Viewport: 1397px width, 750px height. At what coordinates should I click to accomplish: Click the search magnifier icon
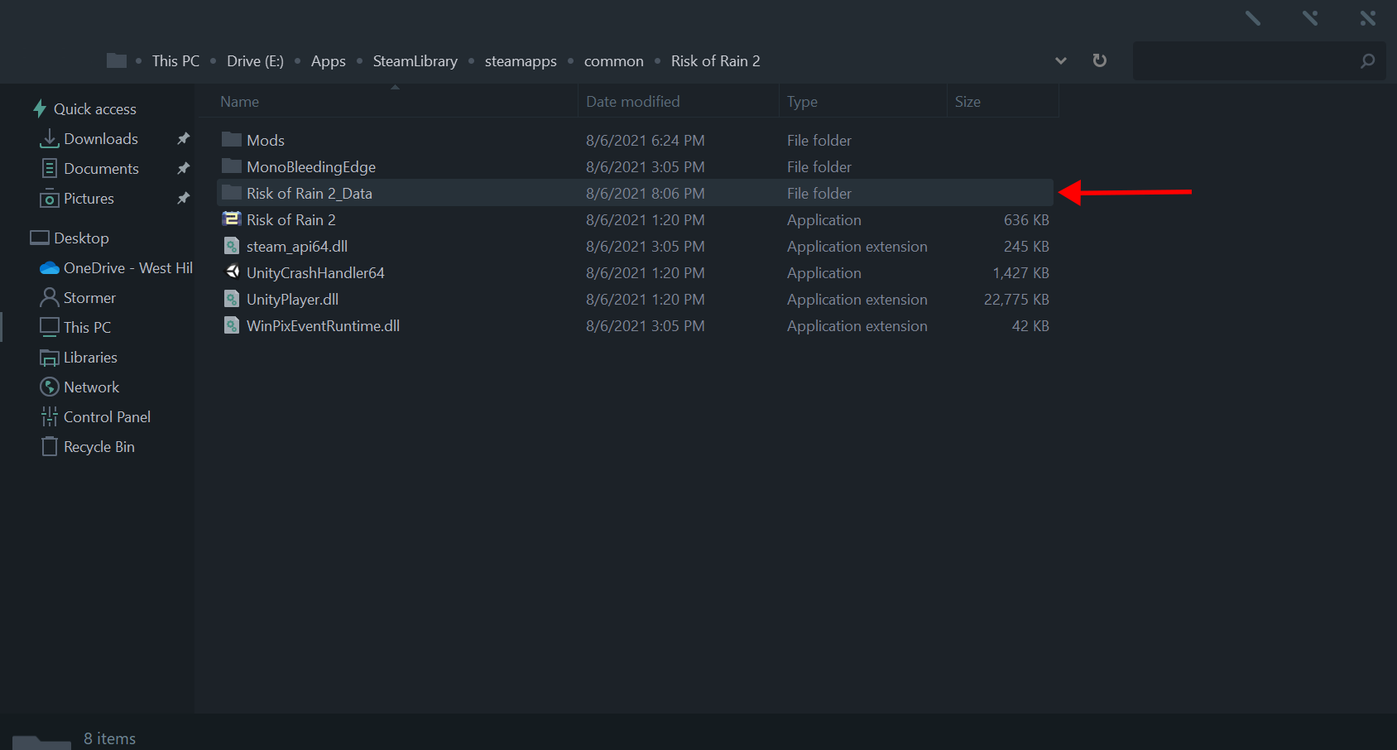[1367, 60]
